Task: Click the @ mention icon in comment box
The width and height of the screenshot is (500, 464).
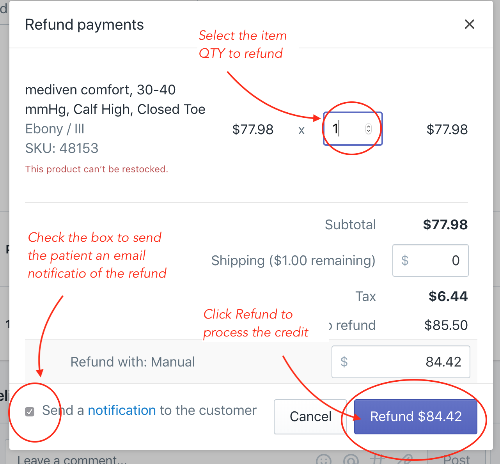Action: pos(351,460)
